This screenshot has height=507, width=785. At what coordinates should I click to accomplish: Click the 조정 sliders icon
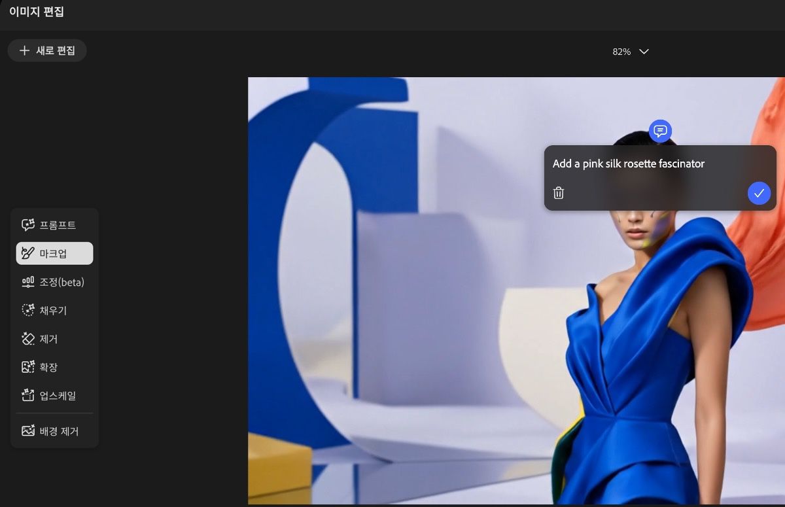pyautogui.click(x=28, y=282)
